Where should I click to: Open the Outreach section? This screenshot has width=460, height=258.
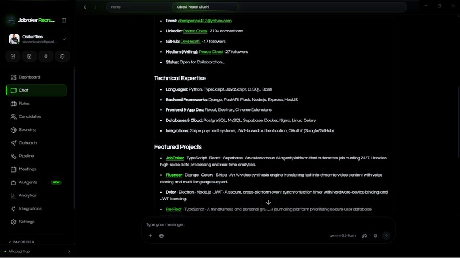(x=36, y=143)
